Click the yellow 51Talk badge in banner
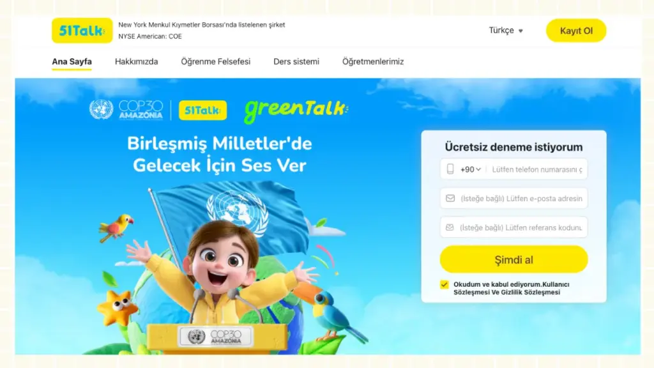Viewport: 654px width, 368px height. pos(202,110)
